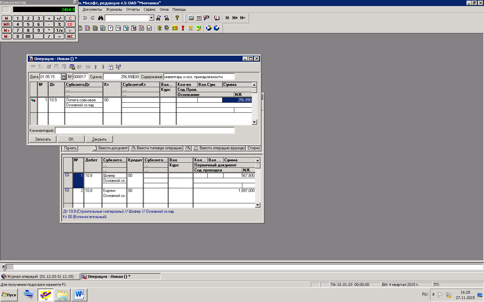Switch to Журнал операций window tab
The height and width of the screenshot is (302, 484).
(x=40, y=276)
